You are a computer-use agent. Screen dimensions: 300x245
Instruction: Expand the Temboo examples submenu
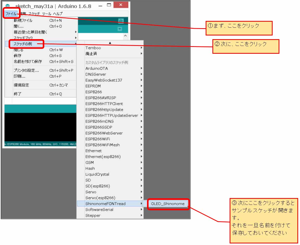point(110,48)
